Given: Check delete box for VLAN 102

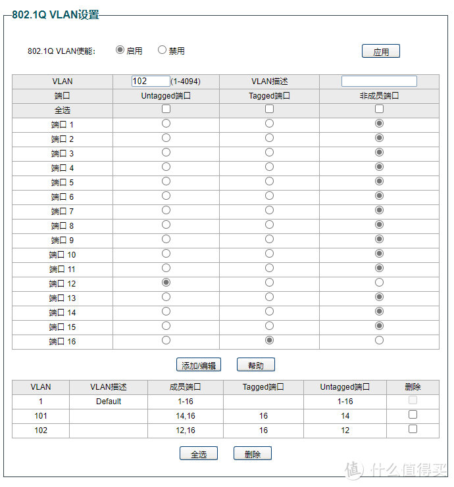Looking at the screenshot, I should click(x=413, y=429).
